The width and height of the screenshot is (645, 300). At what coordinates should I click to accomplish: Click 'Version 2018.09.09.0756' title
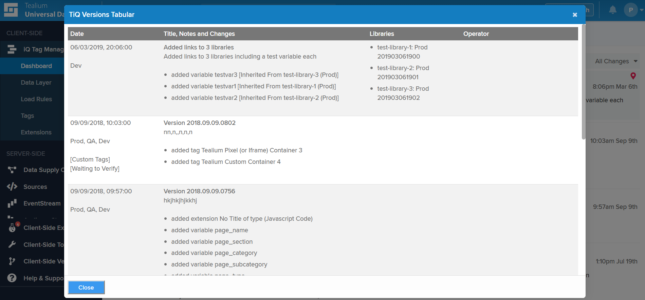click(x=199, y=191)
